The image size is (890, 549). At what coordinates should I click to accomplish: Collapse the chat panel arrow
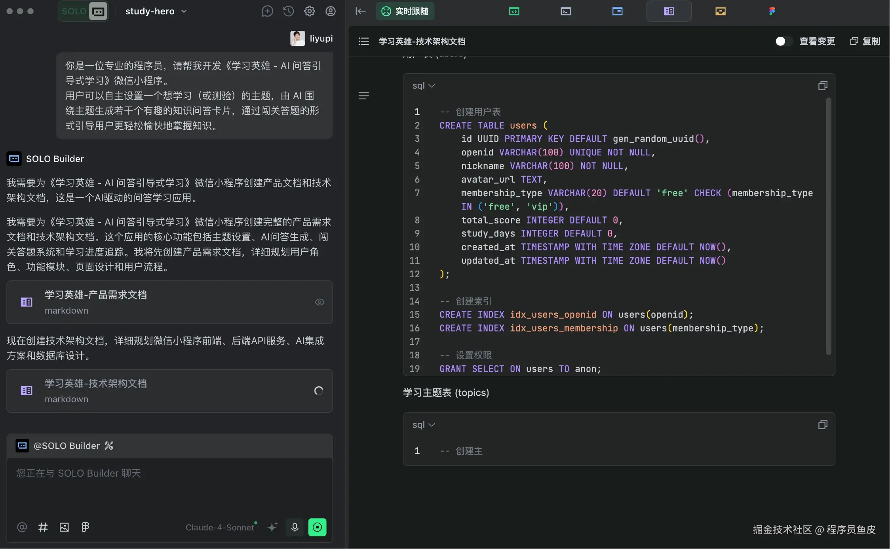point(360,11)
